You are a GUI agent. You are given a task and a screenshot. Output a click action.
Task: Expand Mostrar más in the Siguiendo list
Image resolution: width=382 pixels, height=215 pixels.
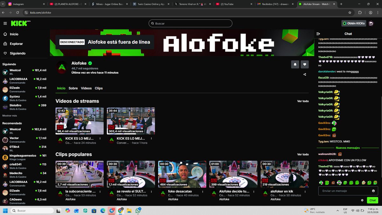click(x=10, y=116)
